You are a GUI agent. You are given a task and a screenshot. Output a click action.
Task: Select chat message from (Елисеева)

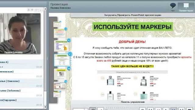[x=21, y=83]
